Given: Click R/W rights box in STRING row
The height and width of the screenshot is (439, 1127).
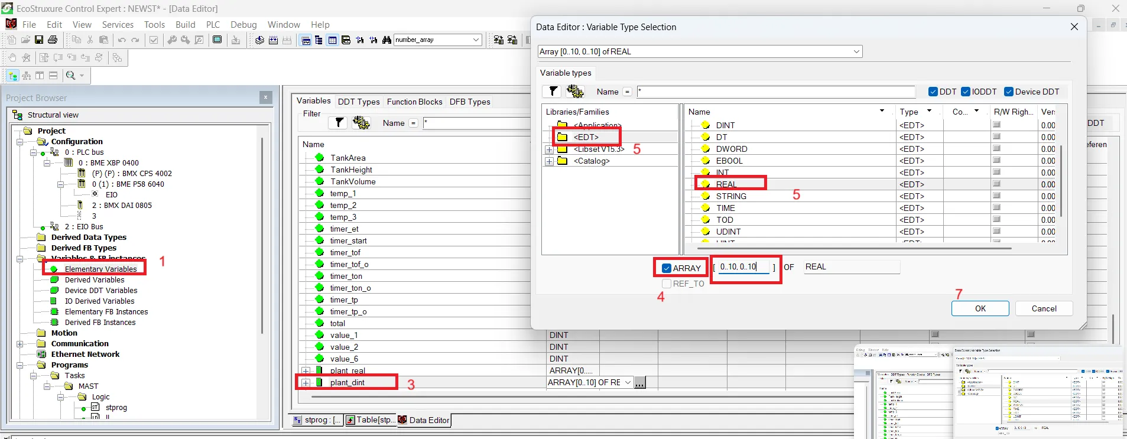Looking at the screenshot, I should [996, 196].
